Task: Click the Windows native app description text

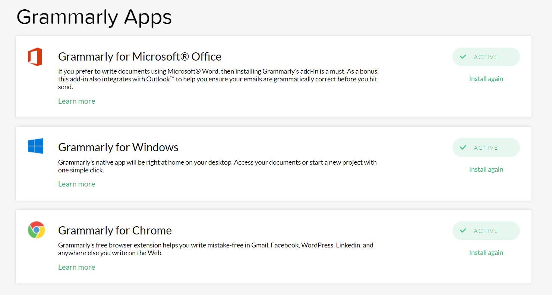Action: click(217, 166)
